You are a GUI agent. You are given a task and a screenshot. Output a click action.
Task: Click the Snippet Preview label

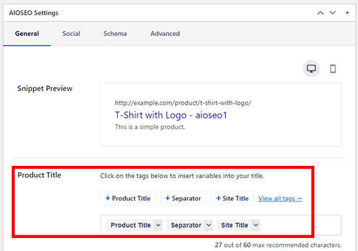[x=45, y=88]
